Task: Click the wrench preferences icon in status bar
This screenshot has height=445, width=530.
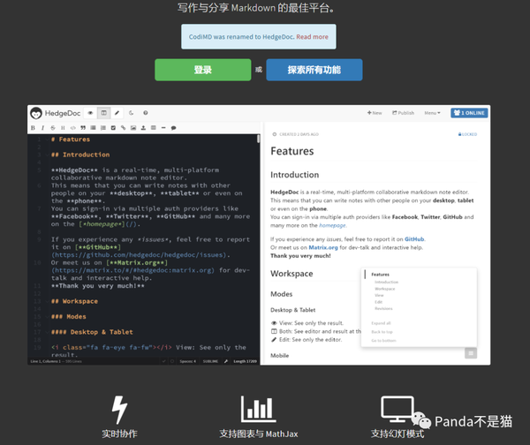Action: [226, 361]
